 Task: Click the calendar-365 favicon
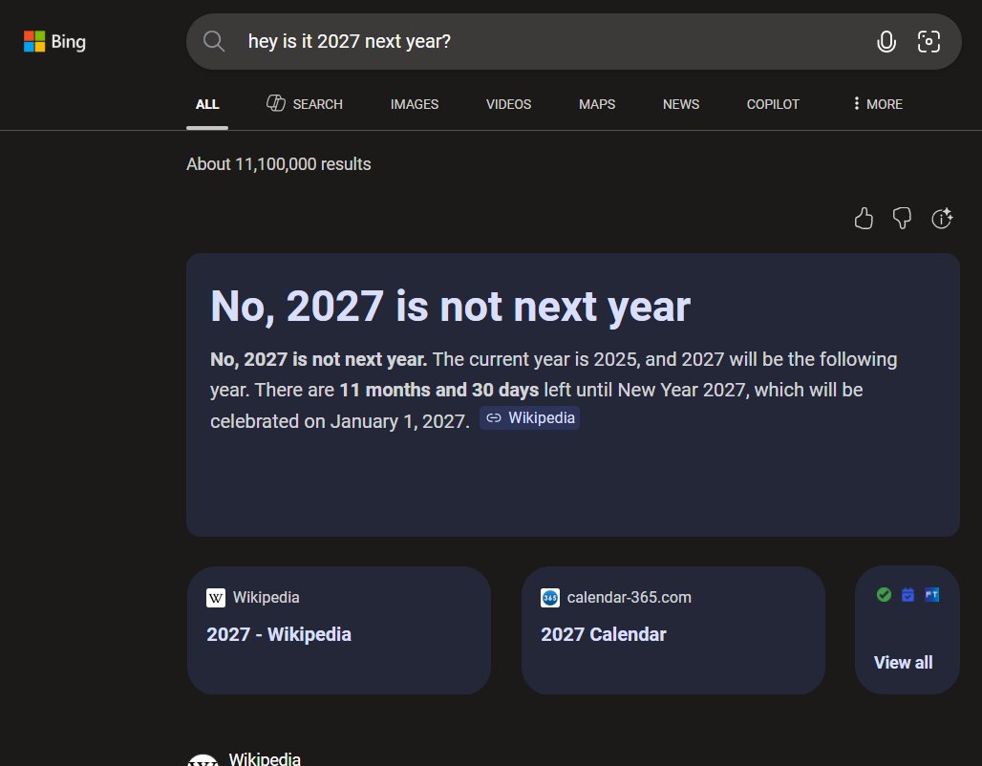tap(550, 598)
